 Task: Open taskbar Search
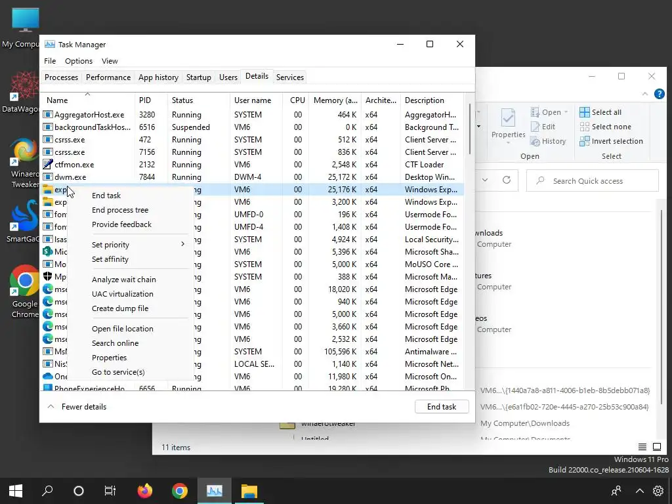click(47, 491)
